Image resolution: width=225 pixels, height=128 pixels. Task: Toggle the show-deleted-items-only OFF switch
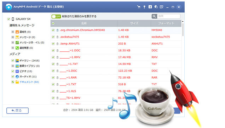click(x=56, y=16)
